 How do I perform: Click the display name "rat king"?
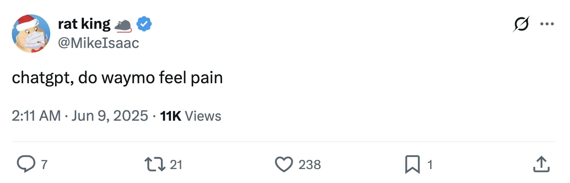coord(84,24)
